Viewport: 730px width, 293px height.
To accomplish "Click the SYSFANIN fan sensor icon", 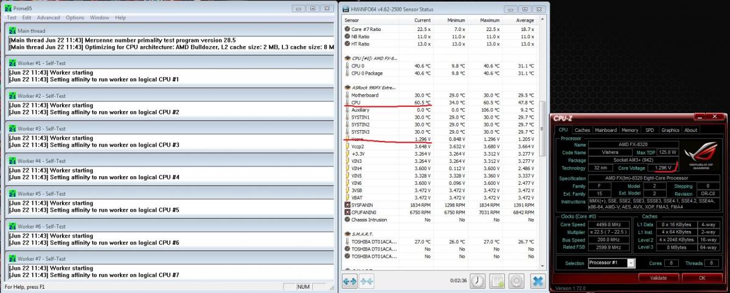I will click(347, 205).
